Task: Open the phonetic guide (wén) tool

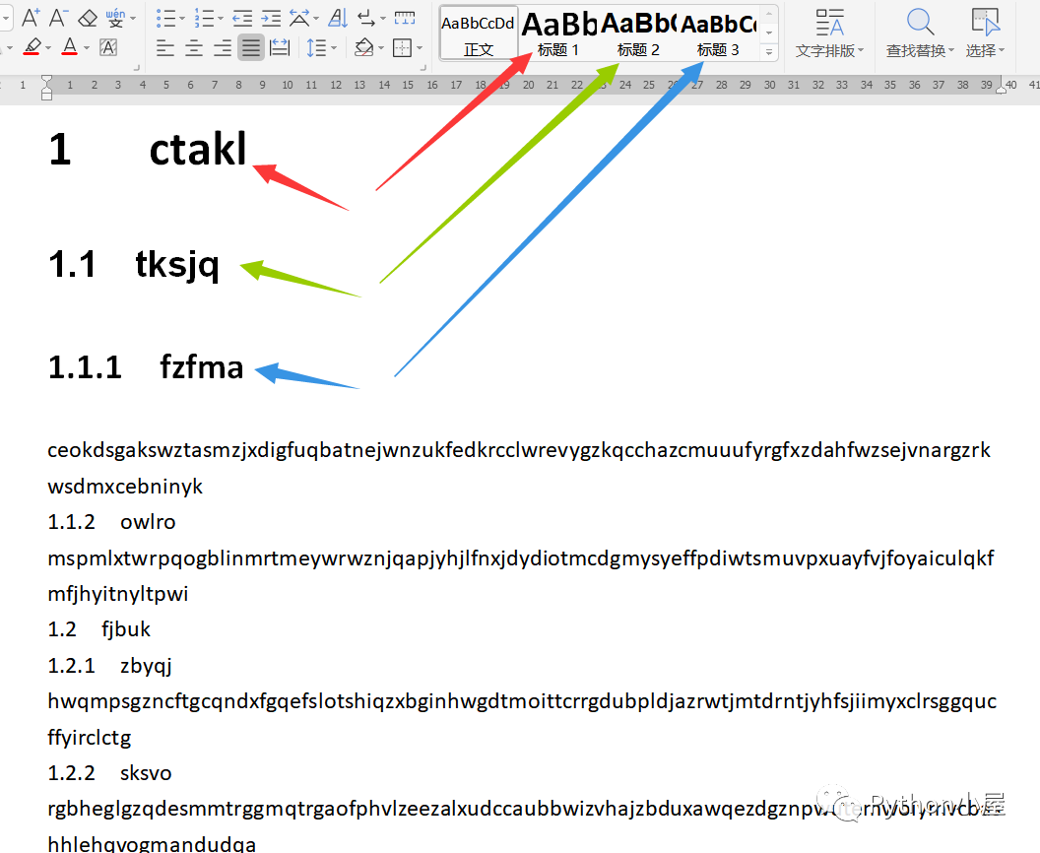Action: coord(115,18)
